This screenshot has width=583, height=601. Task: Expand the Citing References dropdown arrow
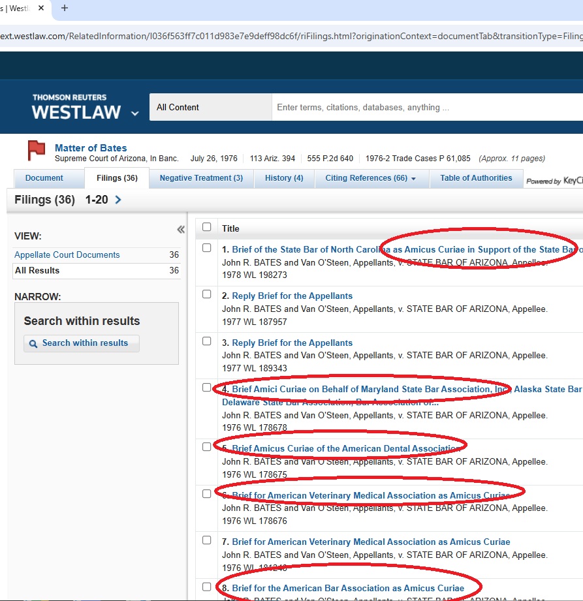(x=413, y=179)
